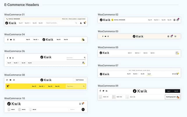
Task: Expand Nav #2 dropdown in WooCommerce 02
Action: pos(156,20)
